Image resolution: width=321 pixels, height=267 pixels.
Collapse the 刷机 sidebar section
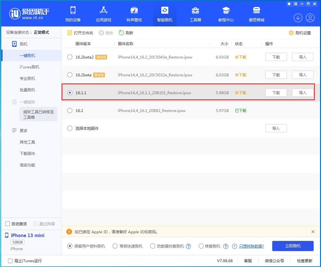point(23,44)
